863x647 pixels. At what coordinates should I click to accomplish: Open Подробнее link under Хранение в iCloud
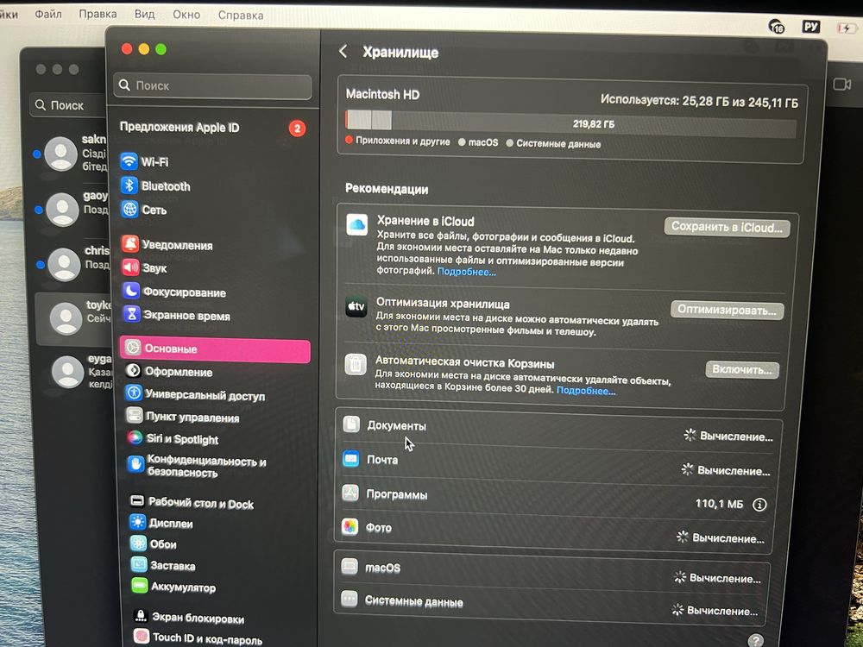pos(467,272)
